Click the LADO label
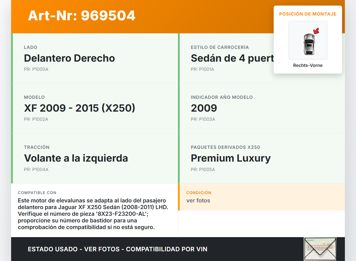 point(31,47)
